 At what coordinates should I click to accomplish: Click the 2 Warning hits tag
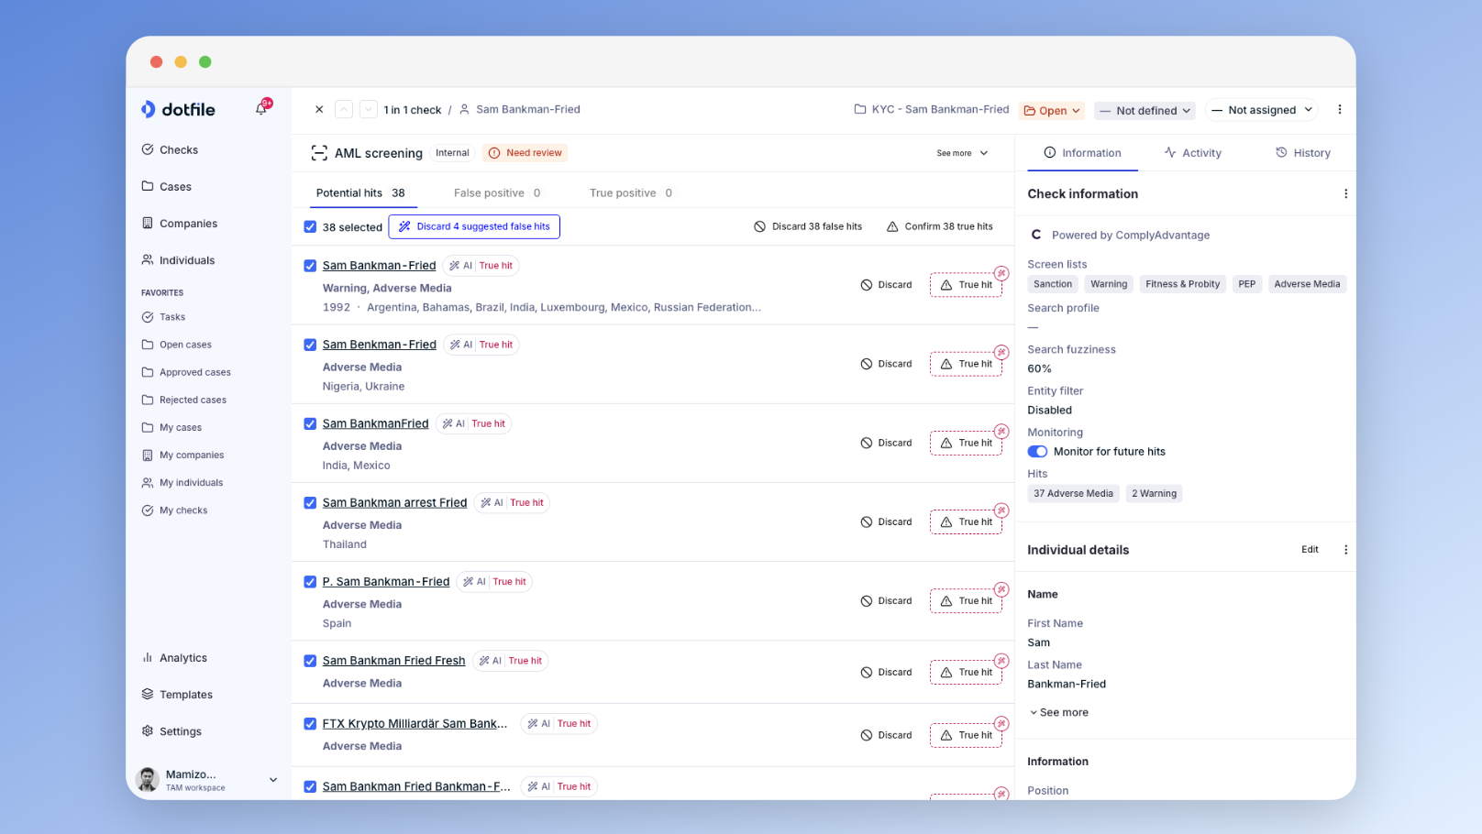[x=1154, y=494]
